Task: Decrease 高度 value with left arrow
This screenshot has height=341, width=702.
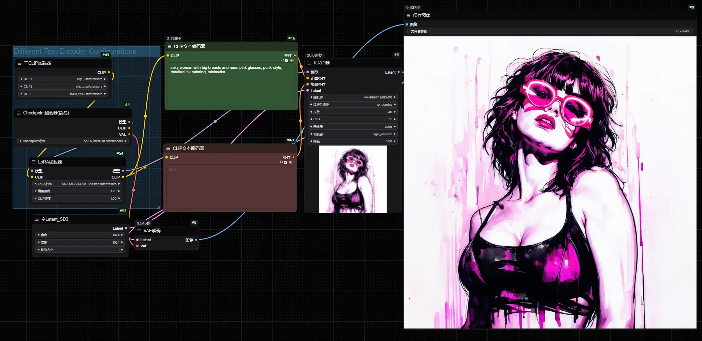Action: 38,243
